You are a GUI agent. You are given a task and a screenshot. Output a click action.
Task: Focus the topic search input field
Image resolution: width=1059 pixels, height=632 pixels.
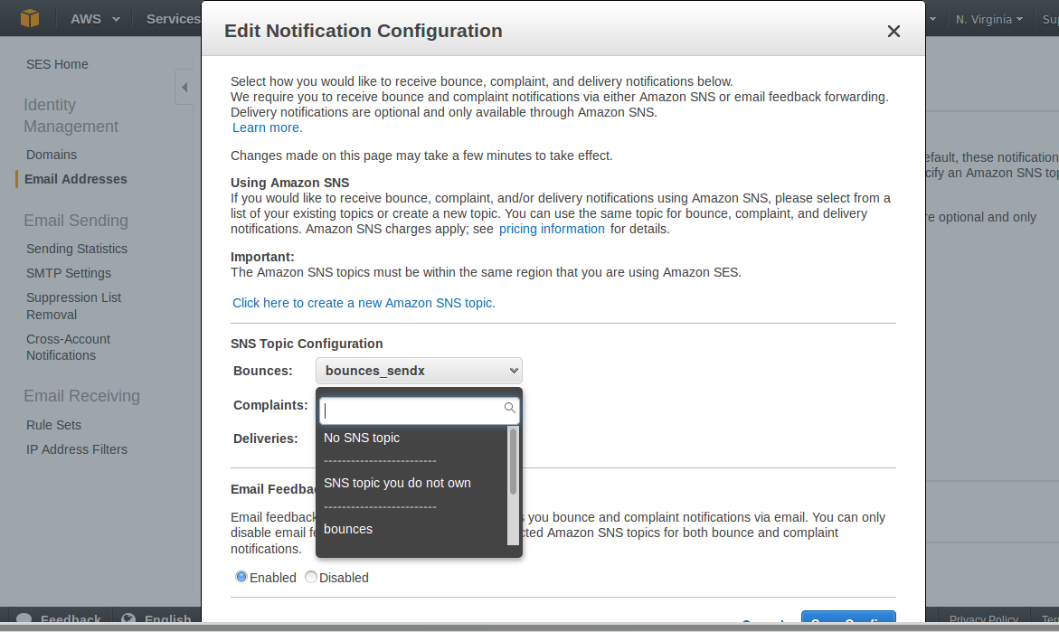tap(419, 410)
